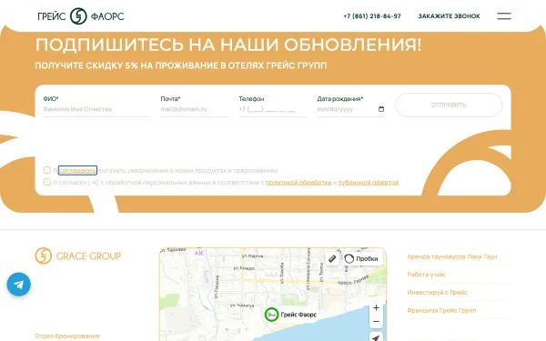The image size is (546, 341).
Task: Click the Отправить button
Action: click(449, 105)
